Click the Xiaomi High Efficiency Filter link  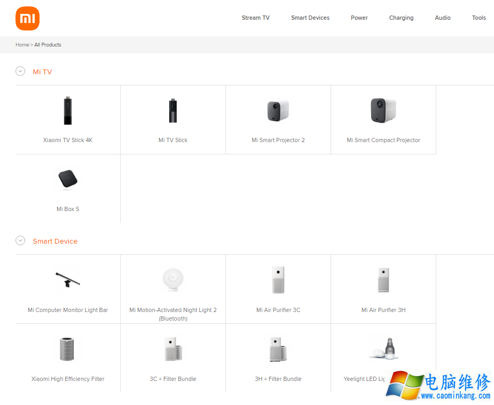pyautogui.click(x=68, y=379)
